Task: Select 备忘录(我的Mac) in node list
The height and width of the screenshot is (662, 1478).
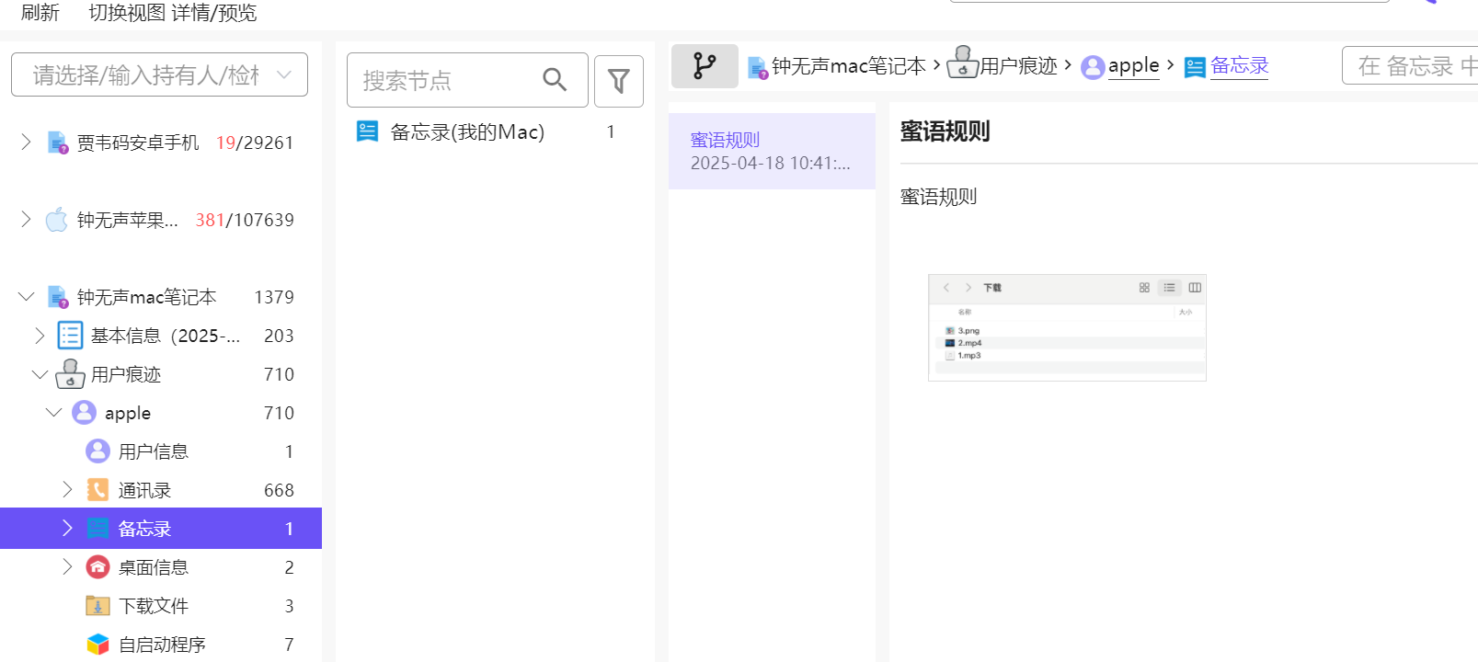Action: tap(466, 132)
